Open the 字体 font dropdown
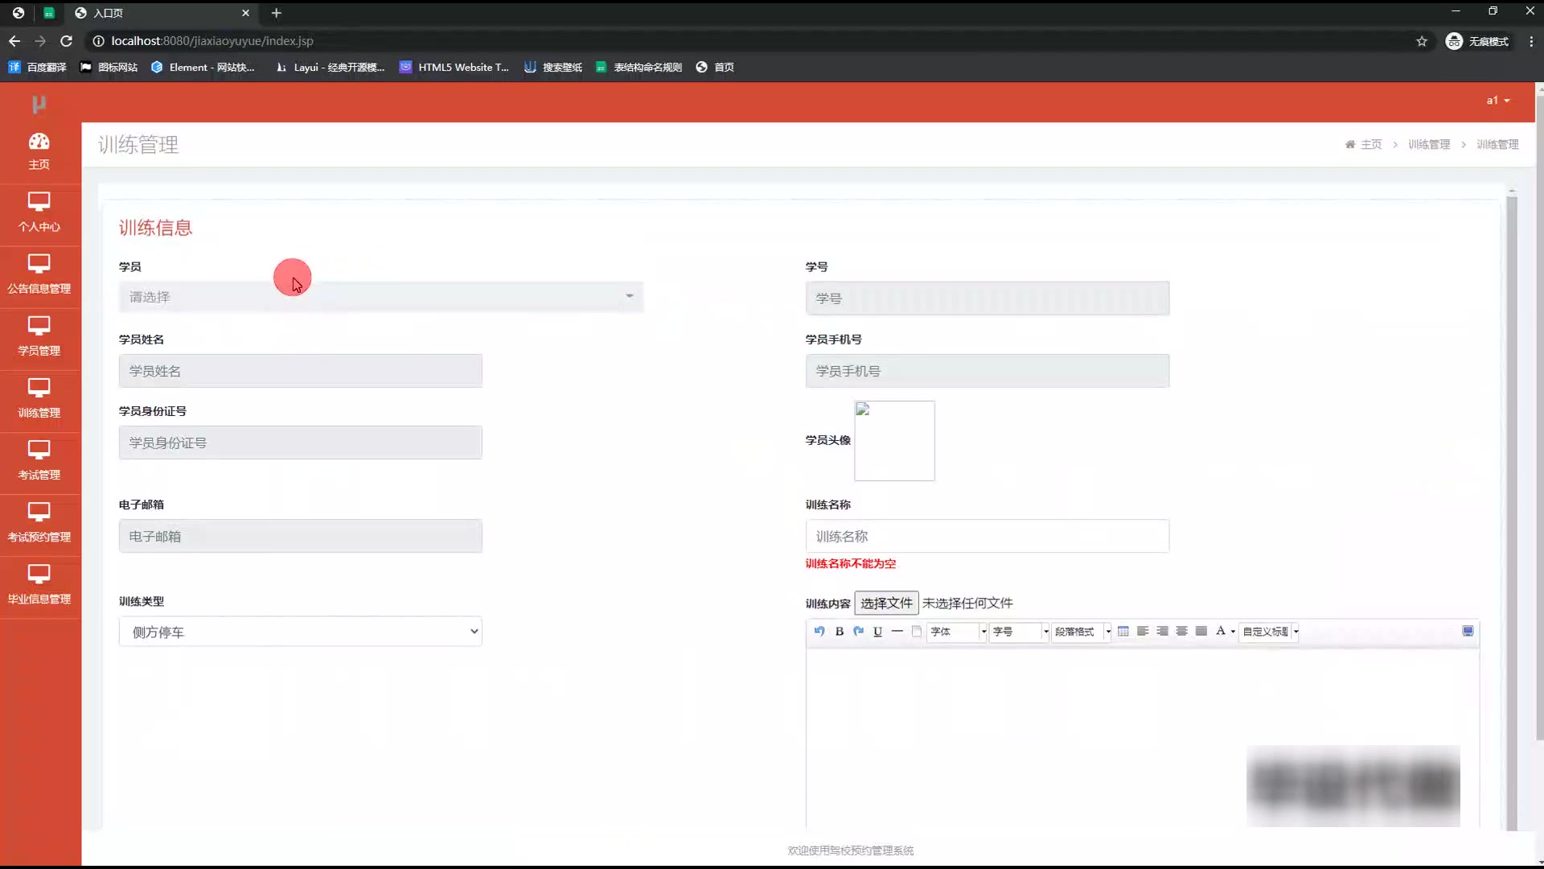1544x869 pixels. (957, 632)
